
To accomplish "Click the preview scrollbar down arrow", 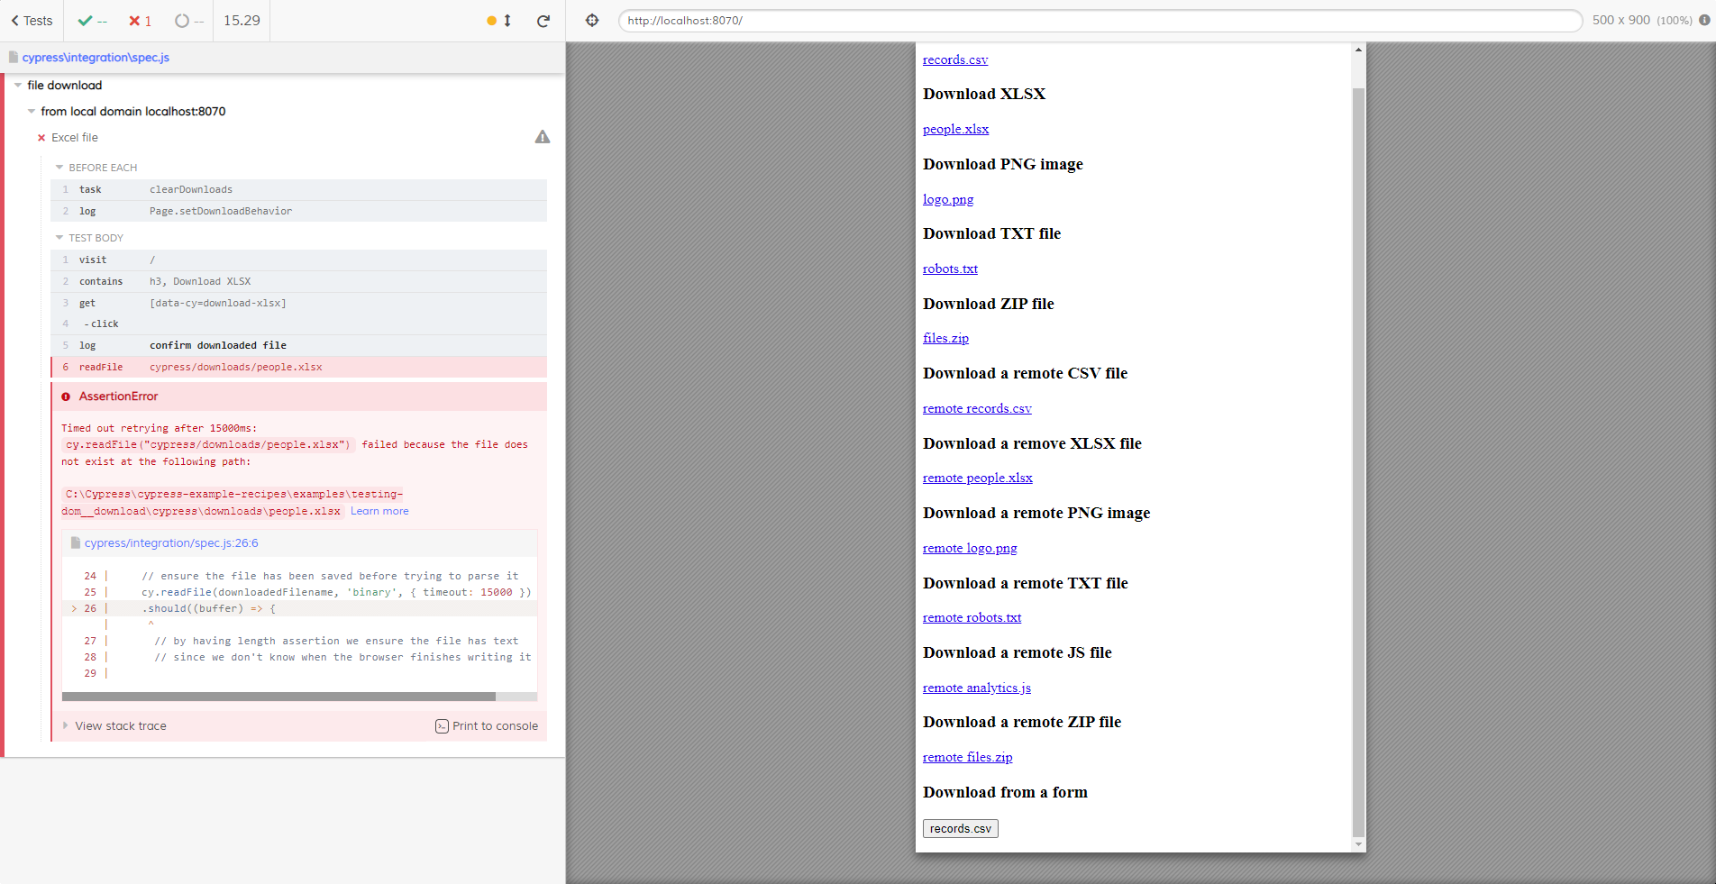I will pyautogui.click(x=1358, y=844).
